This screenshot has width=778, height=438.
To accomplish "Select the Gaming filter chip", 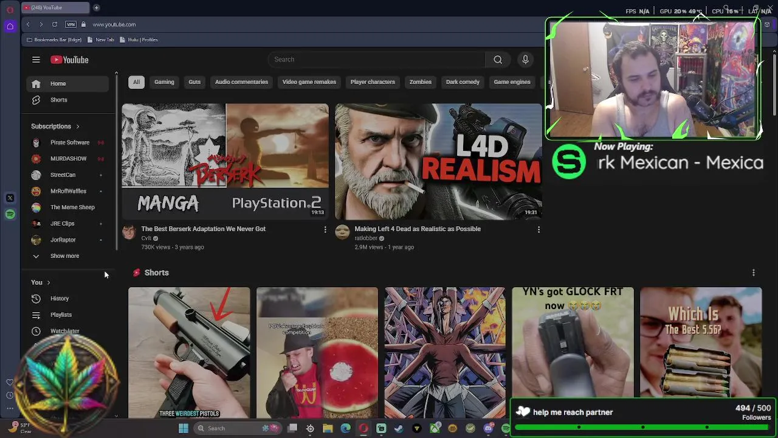I will (x=164, y=82).
